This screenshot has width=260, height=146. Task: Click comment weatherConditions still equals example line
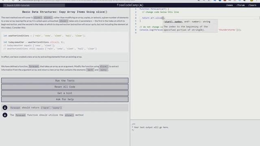click(x=50, y=49)
